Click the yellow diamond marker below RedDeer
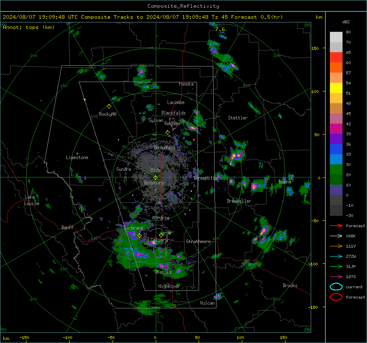 pos(168,133)
